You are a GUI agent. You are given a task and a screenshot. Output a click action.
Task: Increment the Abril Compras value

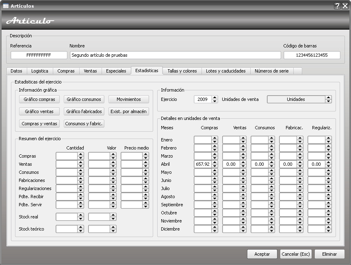click(x=215, y=162)
